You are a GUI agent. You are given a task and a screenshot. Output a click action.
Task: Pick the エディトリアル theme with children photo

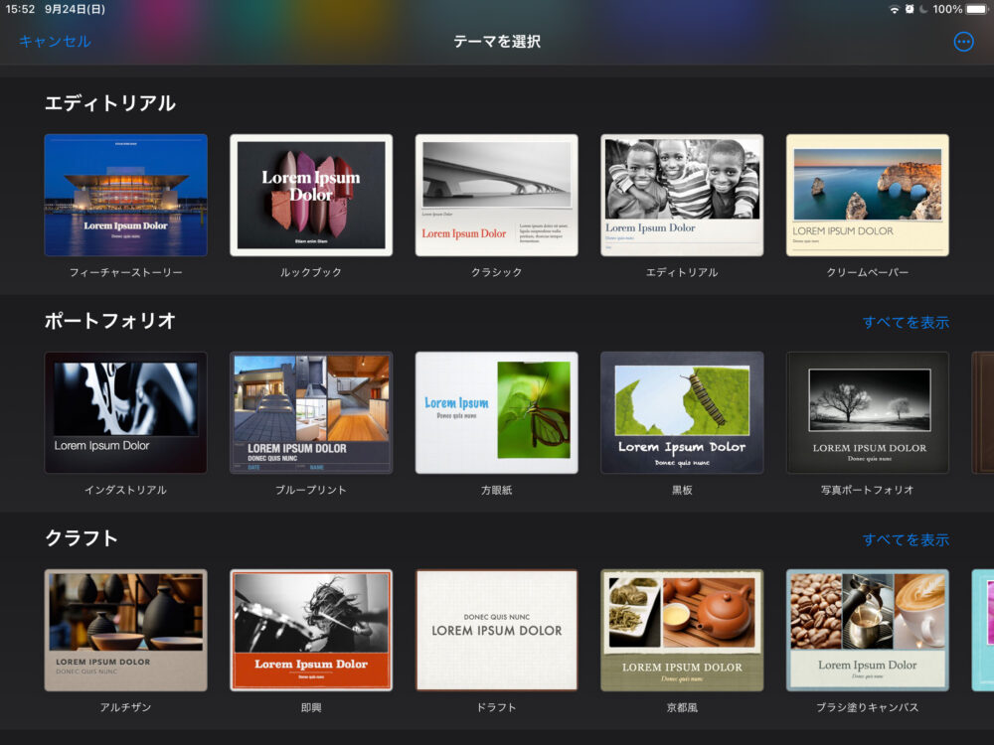pyautogui.click(x=682, y=196)
